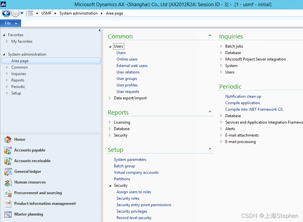Collapse System administration tree node
The height and width of the screenshot is (222, 303).
coord(4,54)
